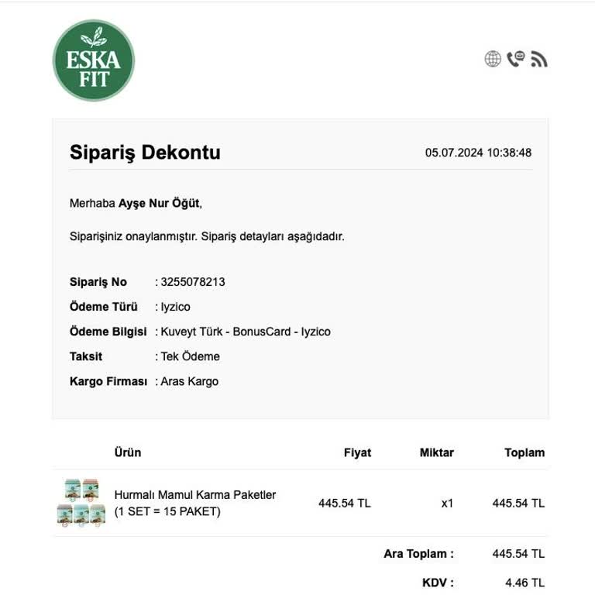Click the Miktar column header
Screen dimensions: 595x595
pyautogui.click(x=437, y=452)
